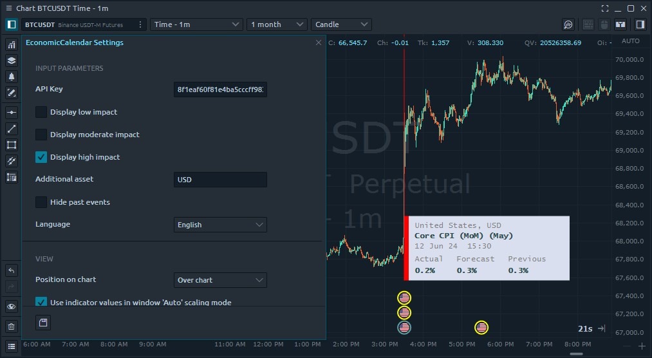This screenshot has height=358, width=652.
Task: Open the layers stack icon
Action: tap(12, 61)
